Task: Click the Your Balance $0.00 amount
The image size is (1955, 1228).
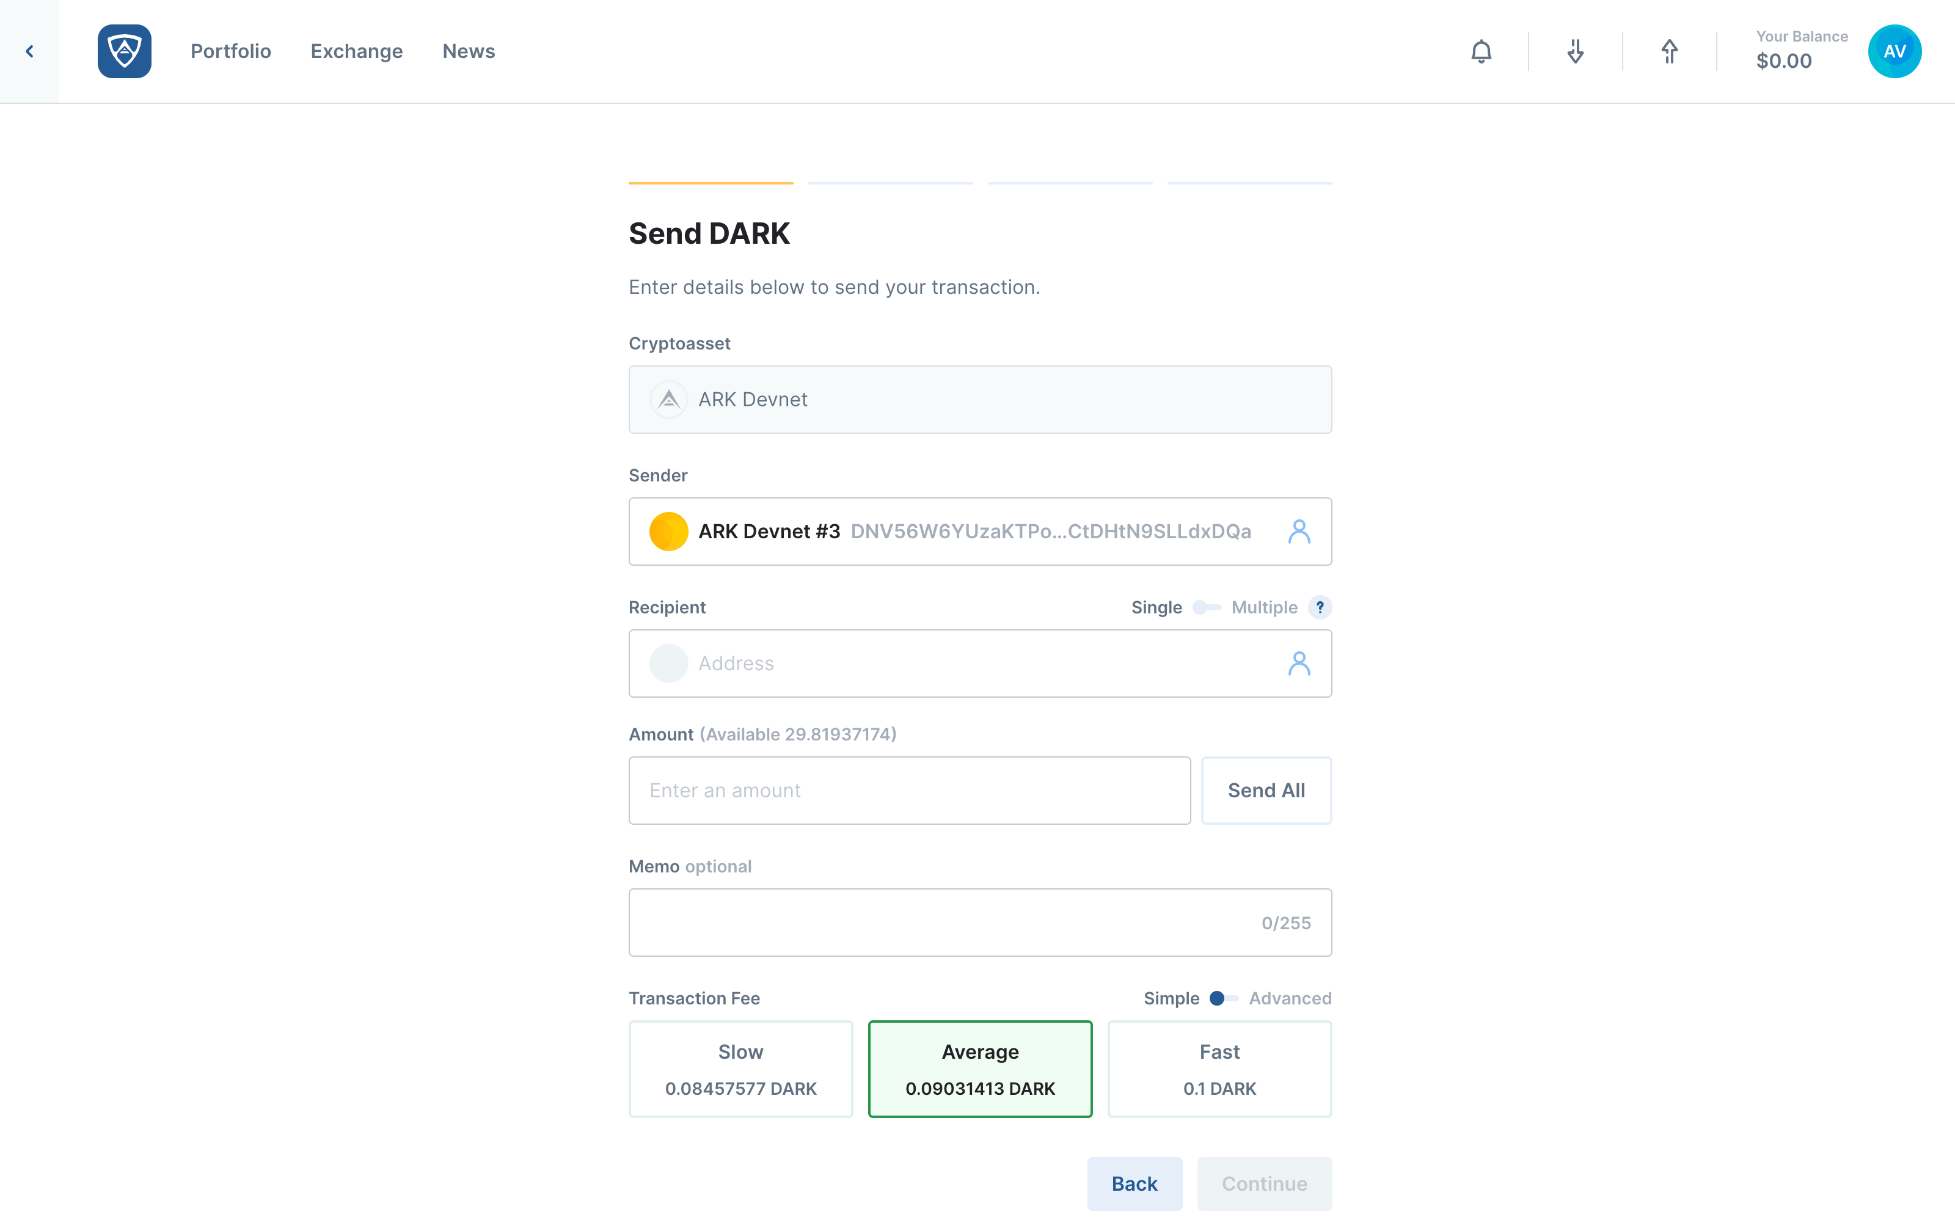Action: (1784, 61)
